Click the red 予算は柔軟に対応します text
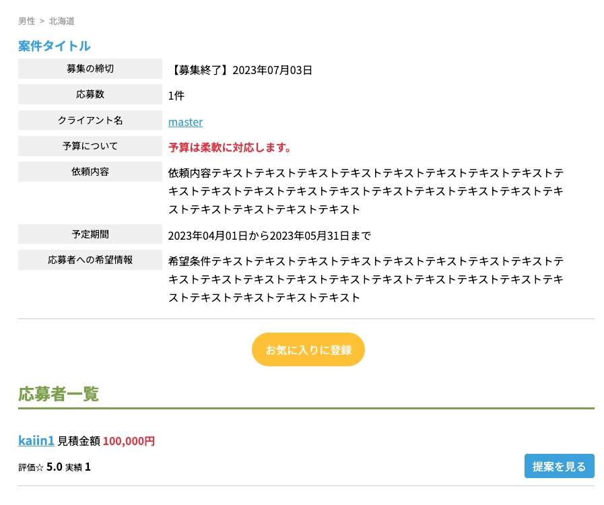604x505 pixels. tap(230, 147)
